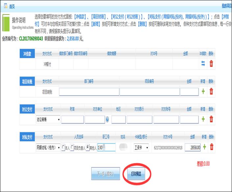Click the 【冲借款】 link in instructions
Viewport: 232px width, 192px height.
click(x=80, y=17)
